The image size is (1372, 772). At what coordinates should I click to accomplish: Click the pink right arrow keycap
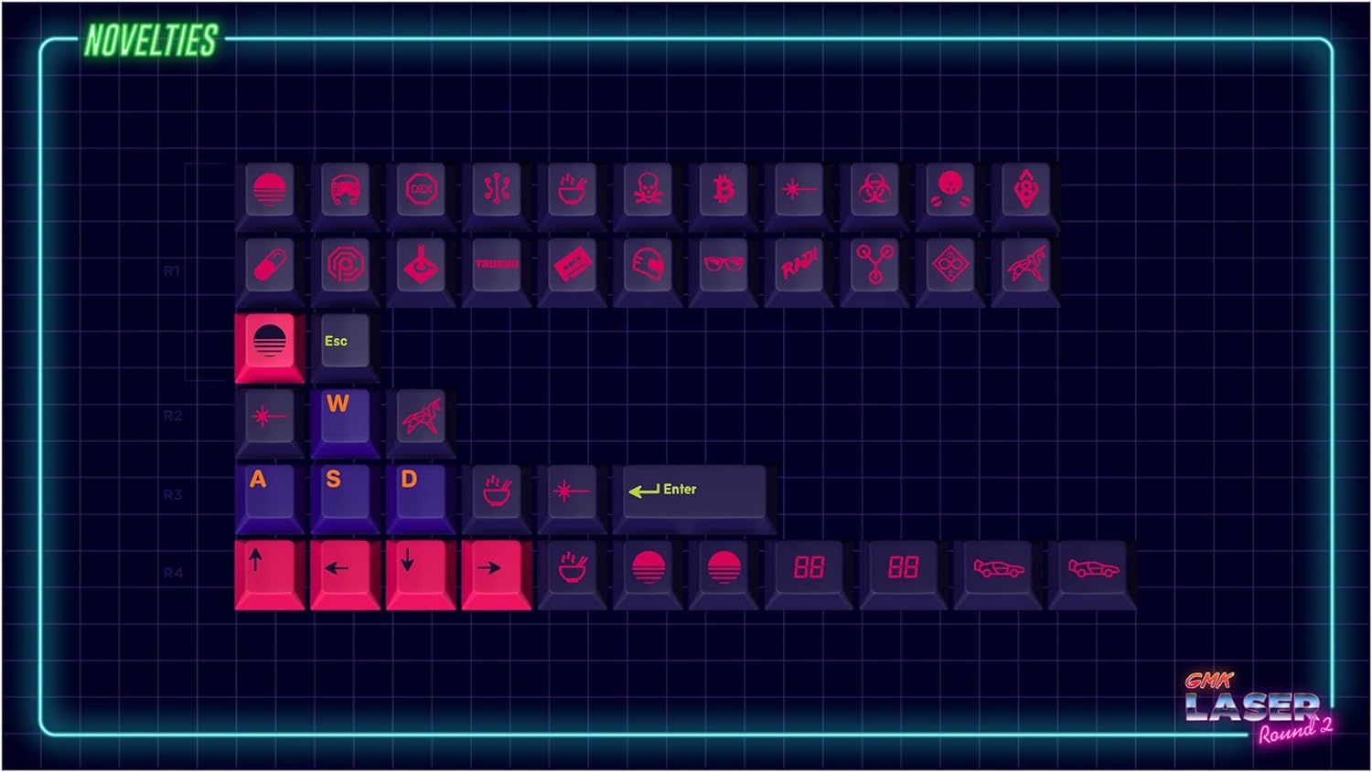[x=497, y=575]
